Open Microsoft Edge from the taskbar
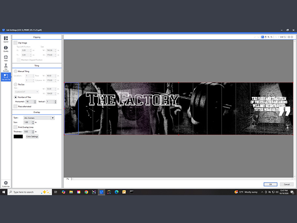 click(x=117, y=192)
